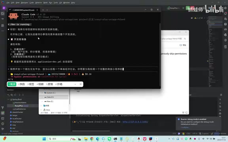Image resolution: width=228 pixels, height=142 pixels.
Task: Go to next highlighted error arrow
Action: click(x=207, y=18)
